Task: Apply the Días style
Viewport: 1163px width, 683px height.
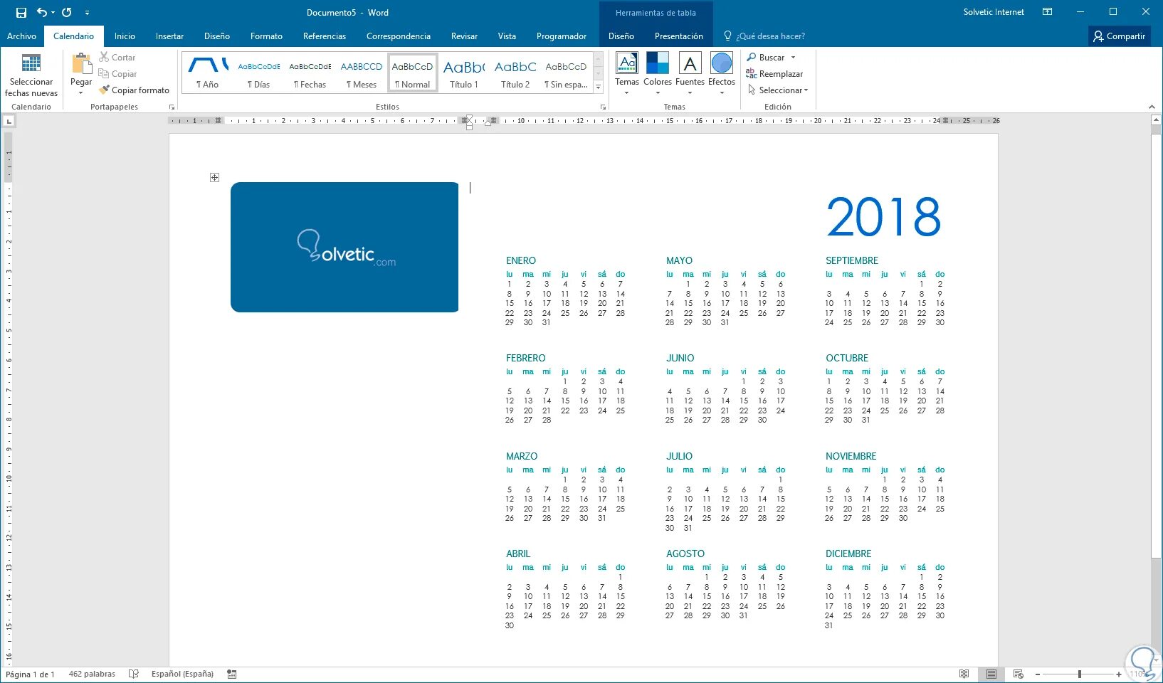Action: (x=259, y=73)
